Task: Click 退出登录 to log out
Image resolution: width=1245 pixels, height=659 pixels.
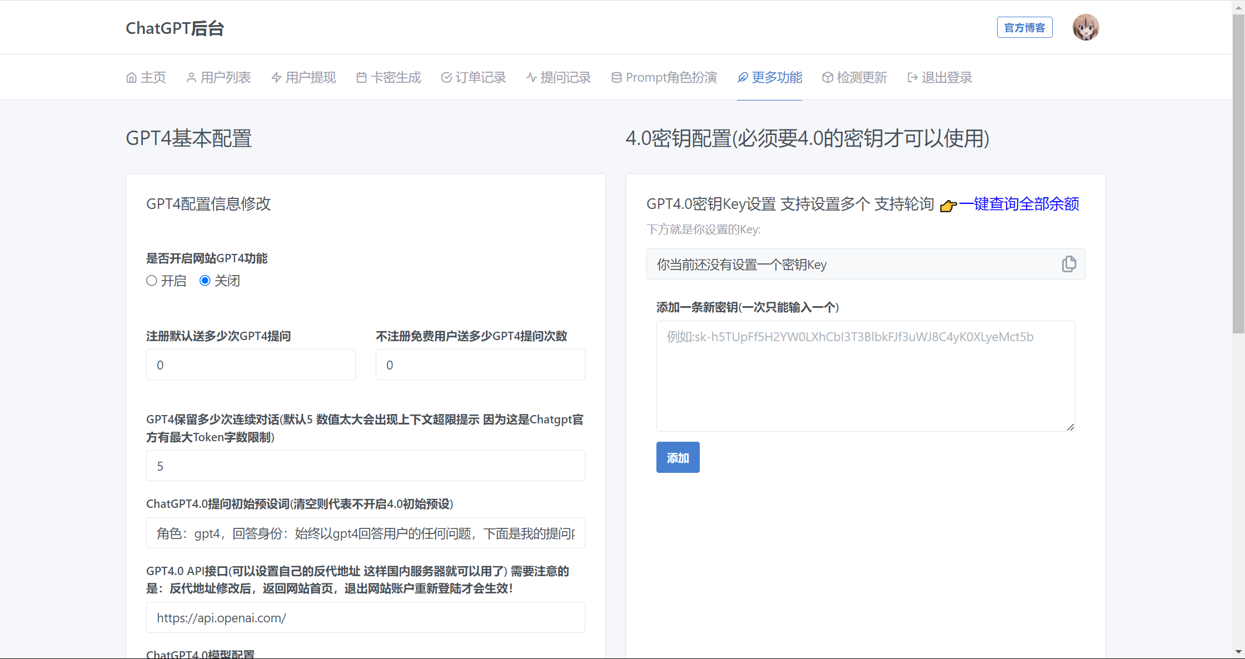Action: coord(940,78)
